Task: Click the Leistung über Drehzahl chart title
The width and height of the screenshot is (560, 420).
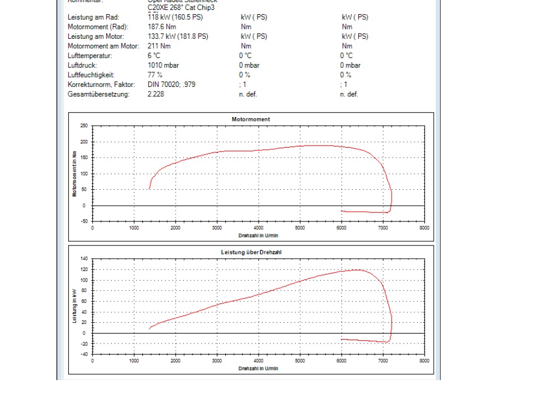Action: [x=250, y=252]
